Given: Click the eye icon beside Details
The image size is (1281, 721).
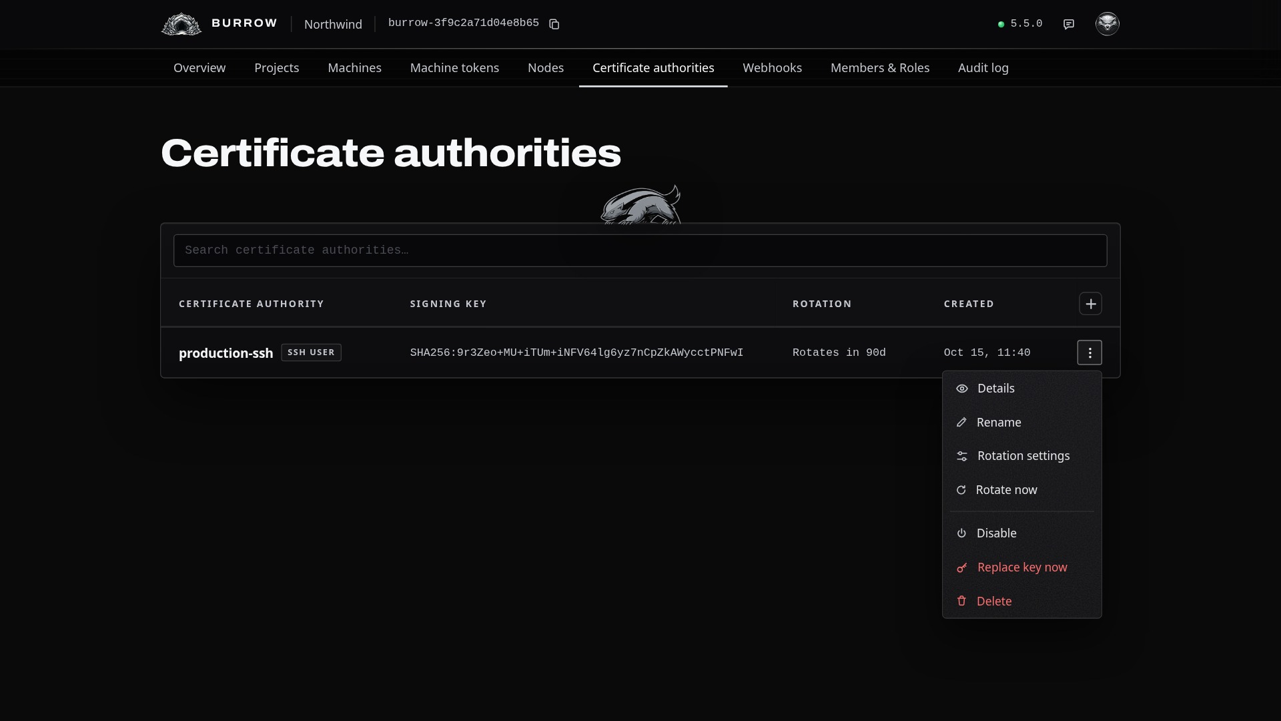Looking at the screenshot, I should point(962,389).
